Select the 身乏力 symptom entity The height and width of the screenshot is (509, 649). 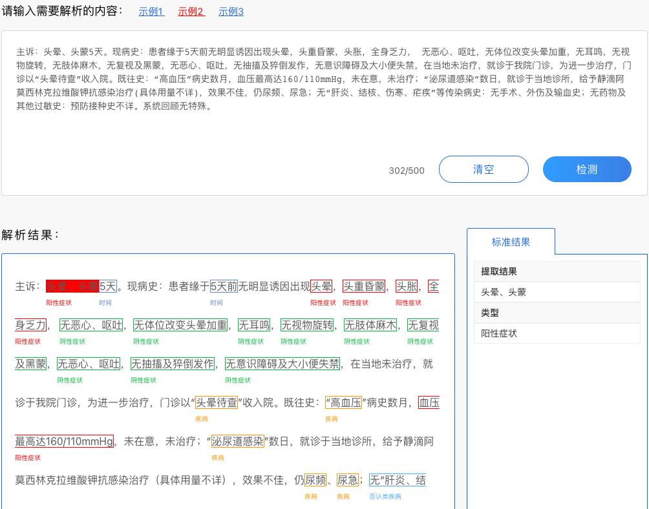[30, 325]
